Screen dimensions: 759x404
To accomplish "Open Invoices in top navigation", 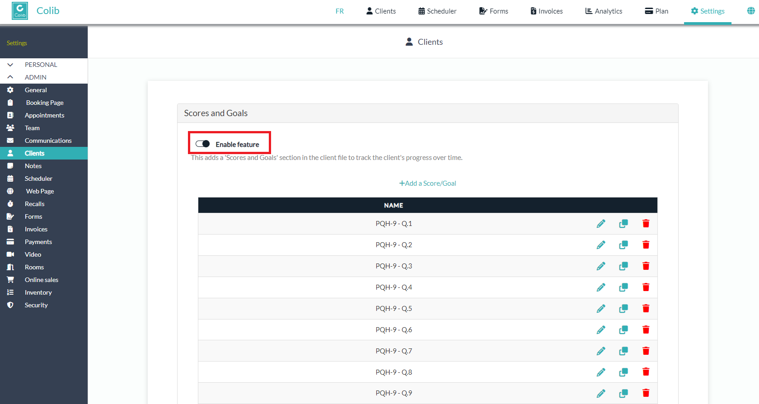I will pyautogui.click(x=547, y=11).
